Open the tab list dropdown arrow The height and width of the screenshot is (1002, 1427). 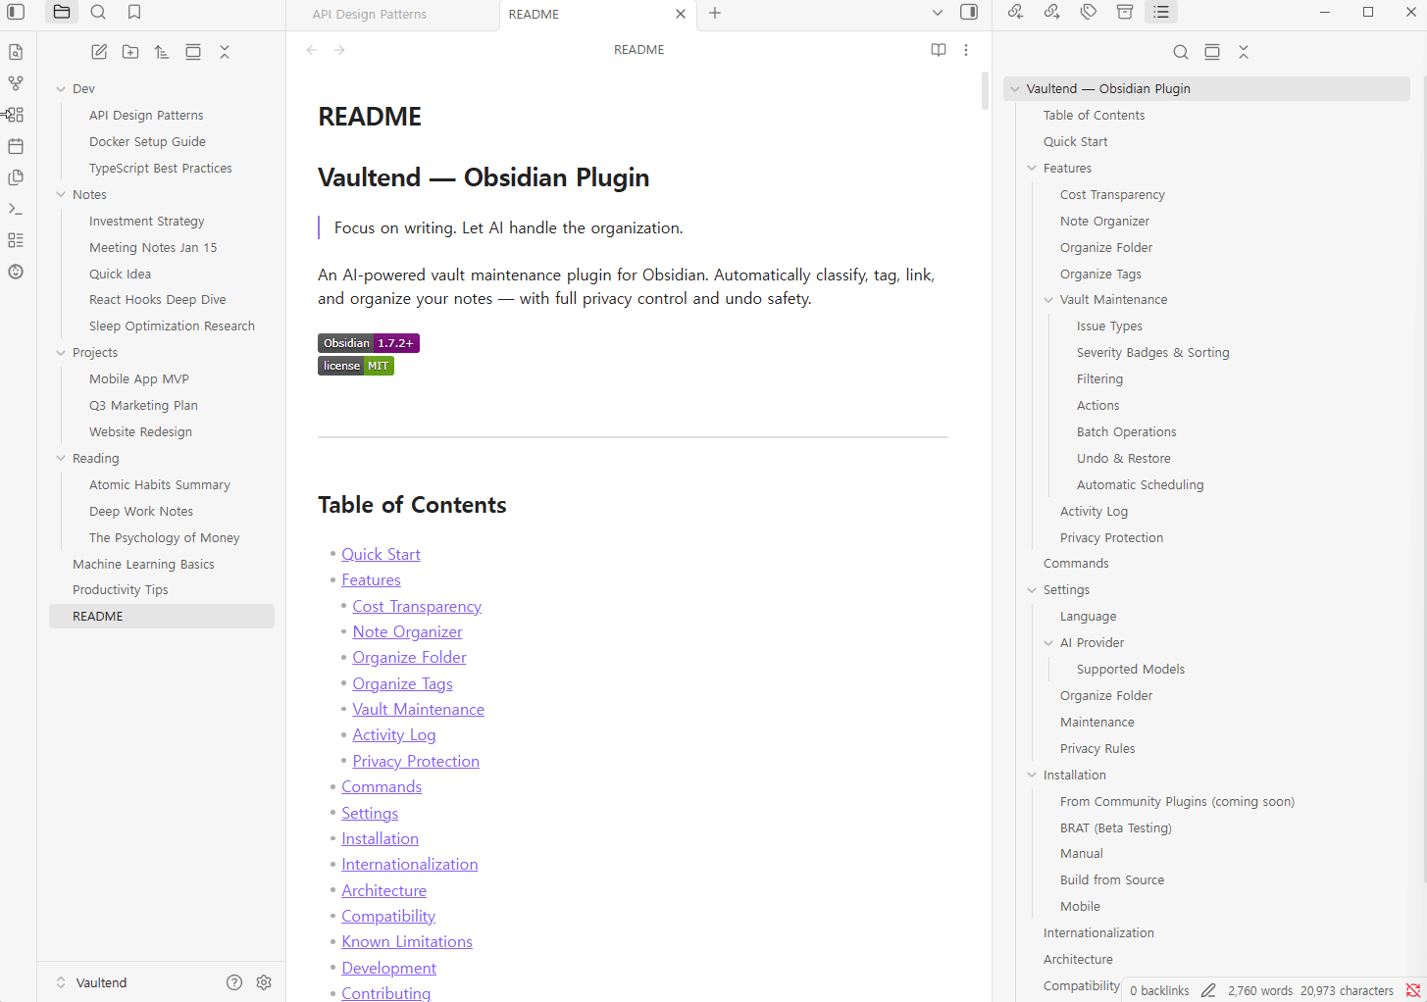[x=938, y=13]
